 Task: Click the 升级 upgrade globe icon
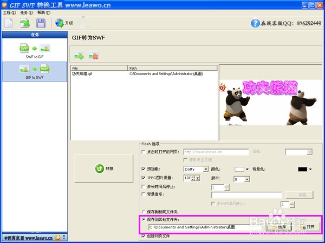60,23
